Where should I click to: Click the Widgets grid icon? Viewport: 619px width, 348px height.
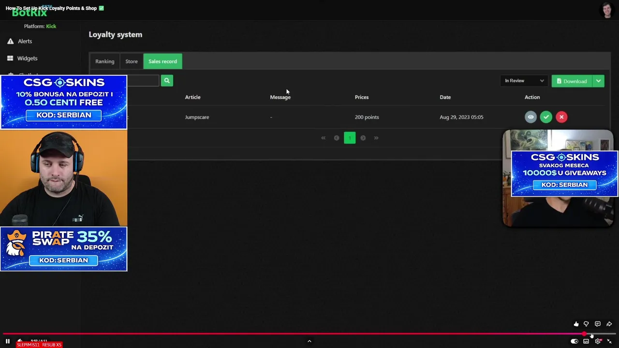point(10,58)
